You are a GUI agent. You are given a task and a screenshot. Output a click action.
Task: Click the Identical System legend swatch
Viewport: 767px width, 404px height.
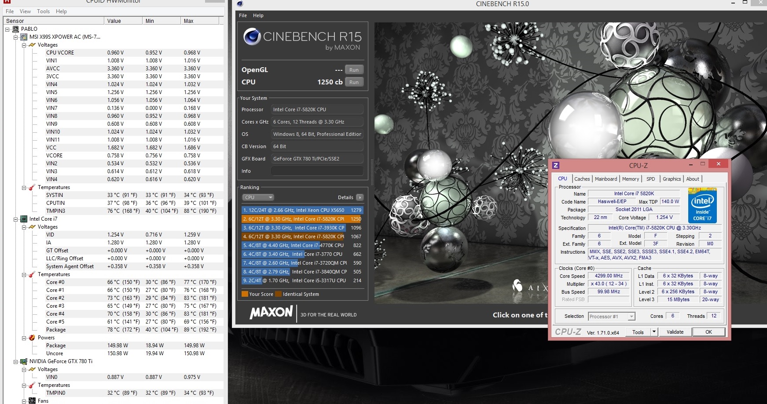point(278,294)
